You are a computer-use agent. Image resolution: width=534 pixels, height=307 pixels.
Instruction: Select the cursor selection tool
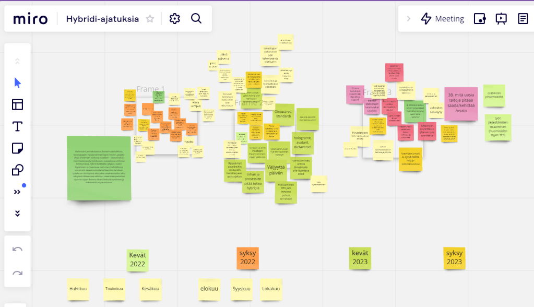click(x=17, y=82)
